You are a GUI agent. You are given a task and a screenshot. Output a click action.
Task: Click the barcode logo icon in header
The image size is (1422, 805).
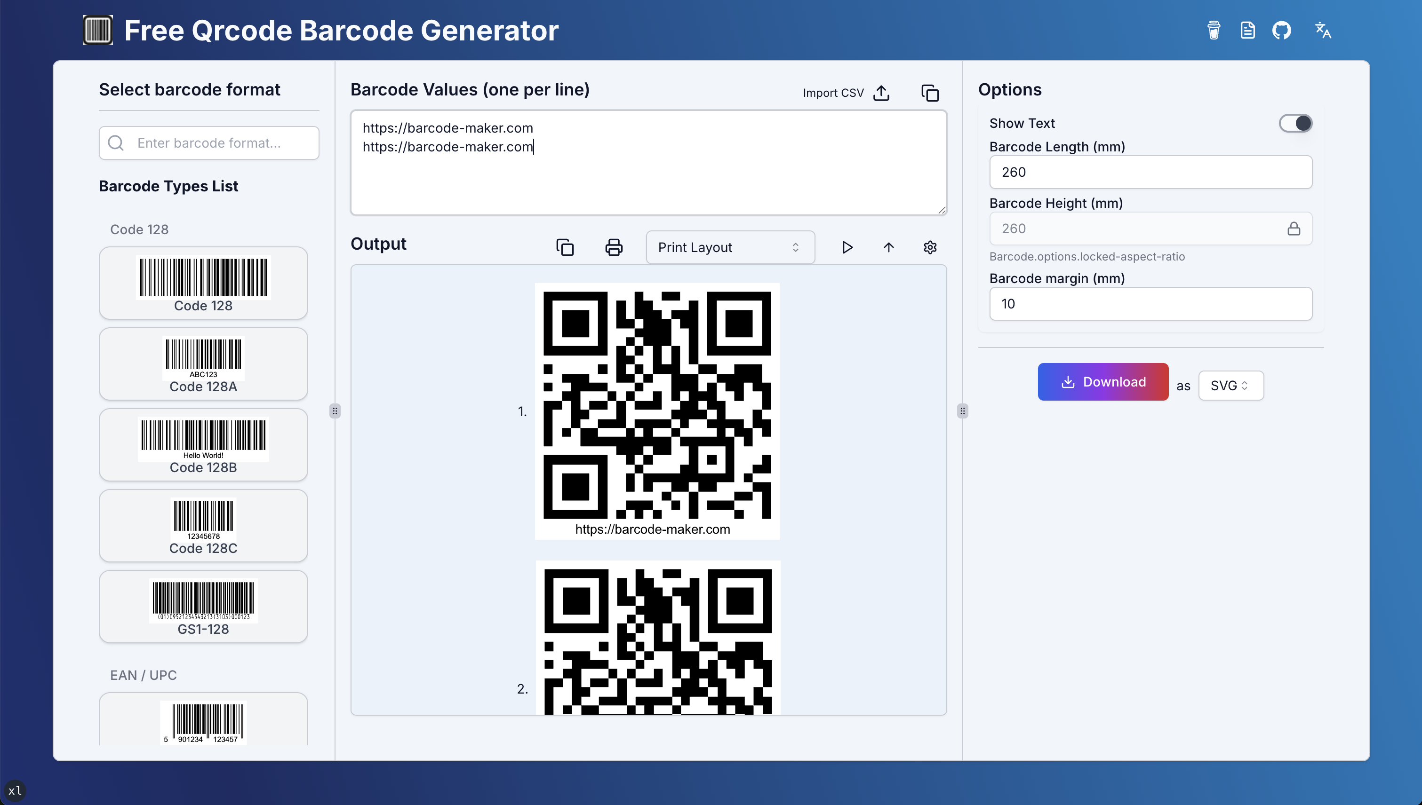tap(97, 30)
